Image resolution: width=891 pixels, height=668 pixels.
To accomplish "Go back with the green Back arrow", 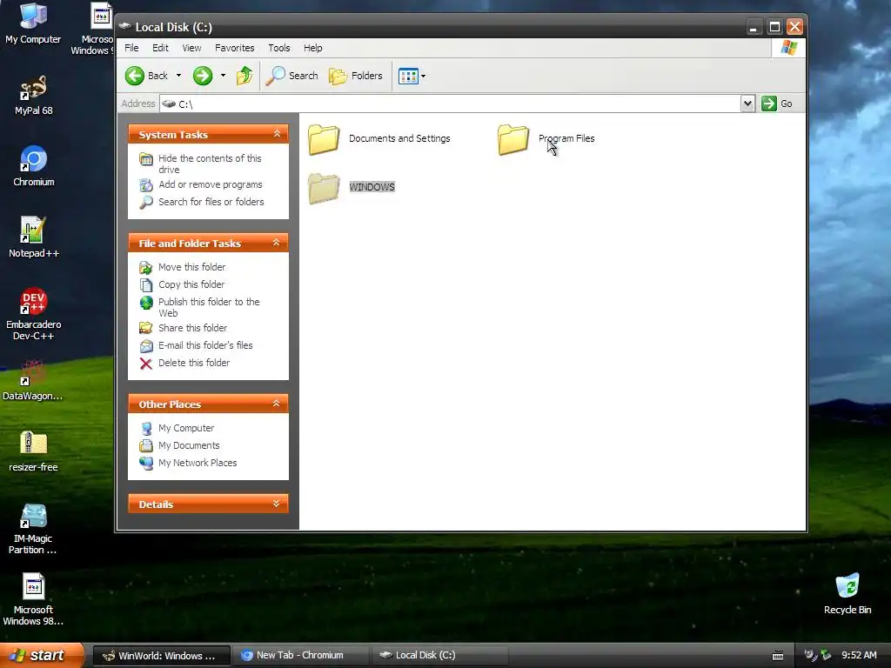I will point(135,76).
